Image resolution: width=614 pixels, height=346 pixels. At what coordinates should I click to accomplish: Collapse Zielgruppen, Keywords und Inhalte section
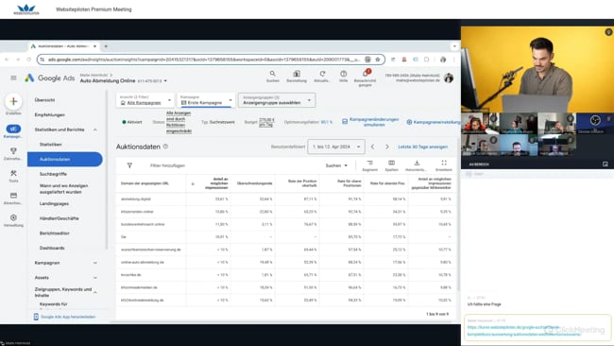tap(95, 292)
